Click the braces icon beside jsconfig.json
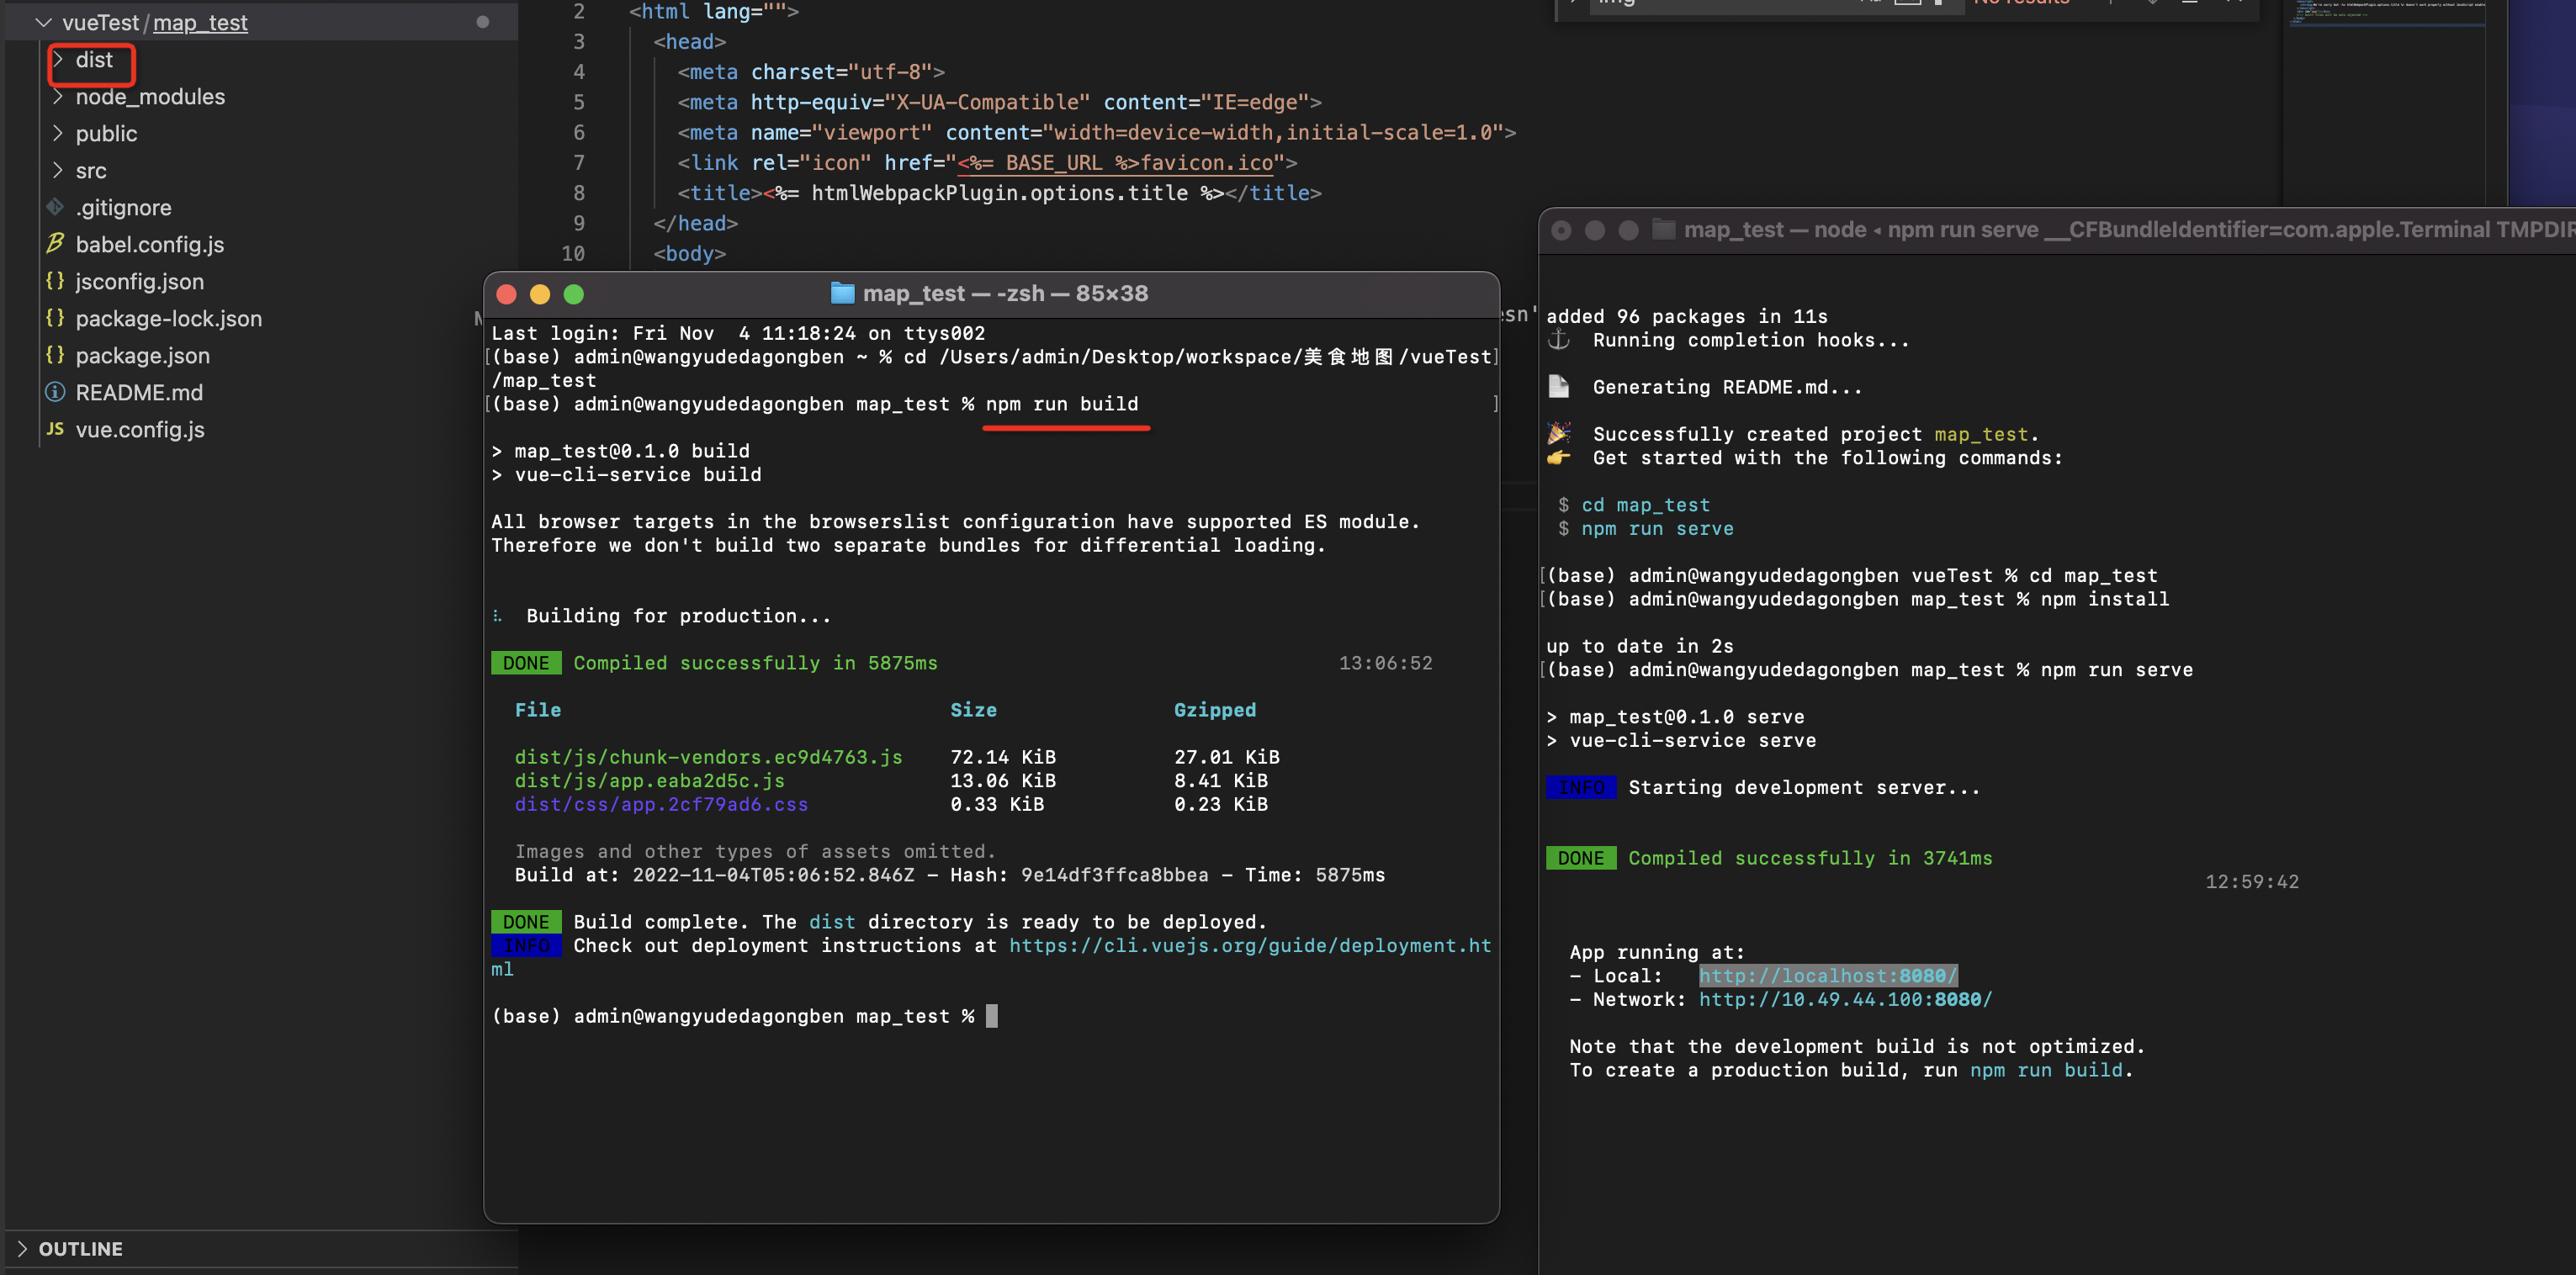2576x1275 pixels. click(55, 281)
